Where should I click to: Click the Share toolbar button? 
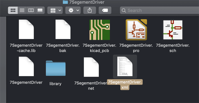[90, 10]
